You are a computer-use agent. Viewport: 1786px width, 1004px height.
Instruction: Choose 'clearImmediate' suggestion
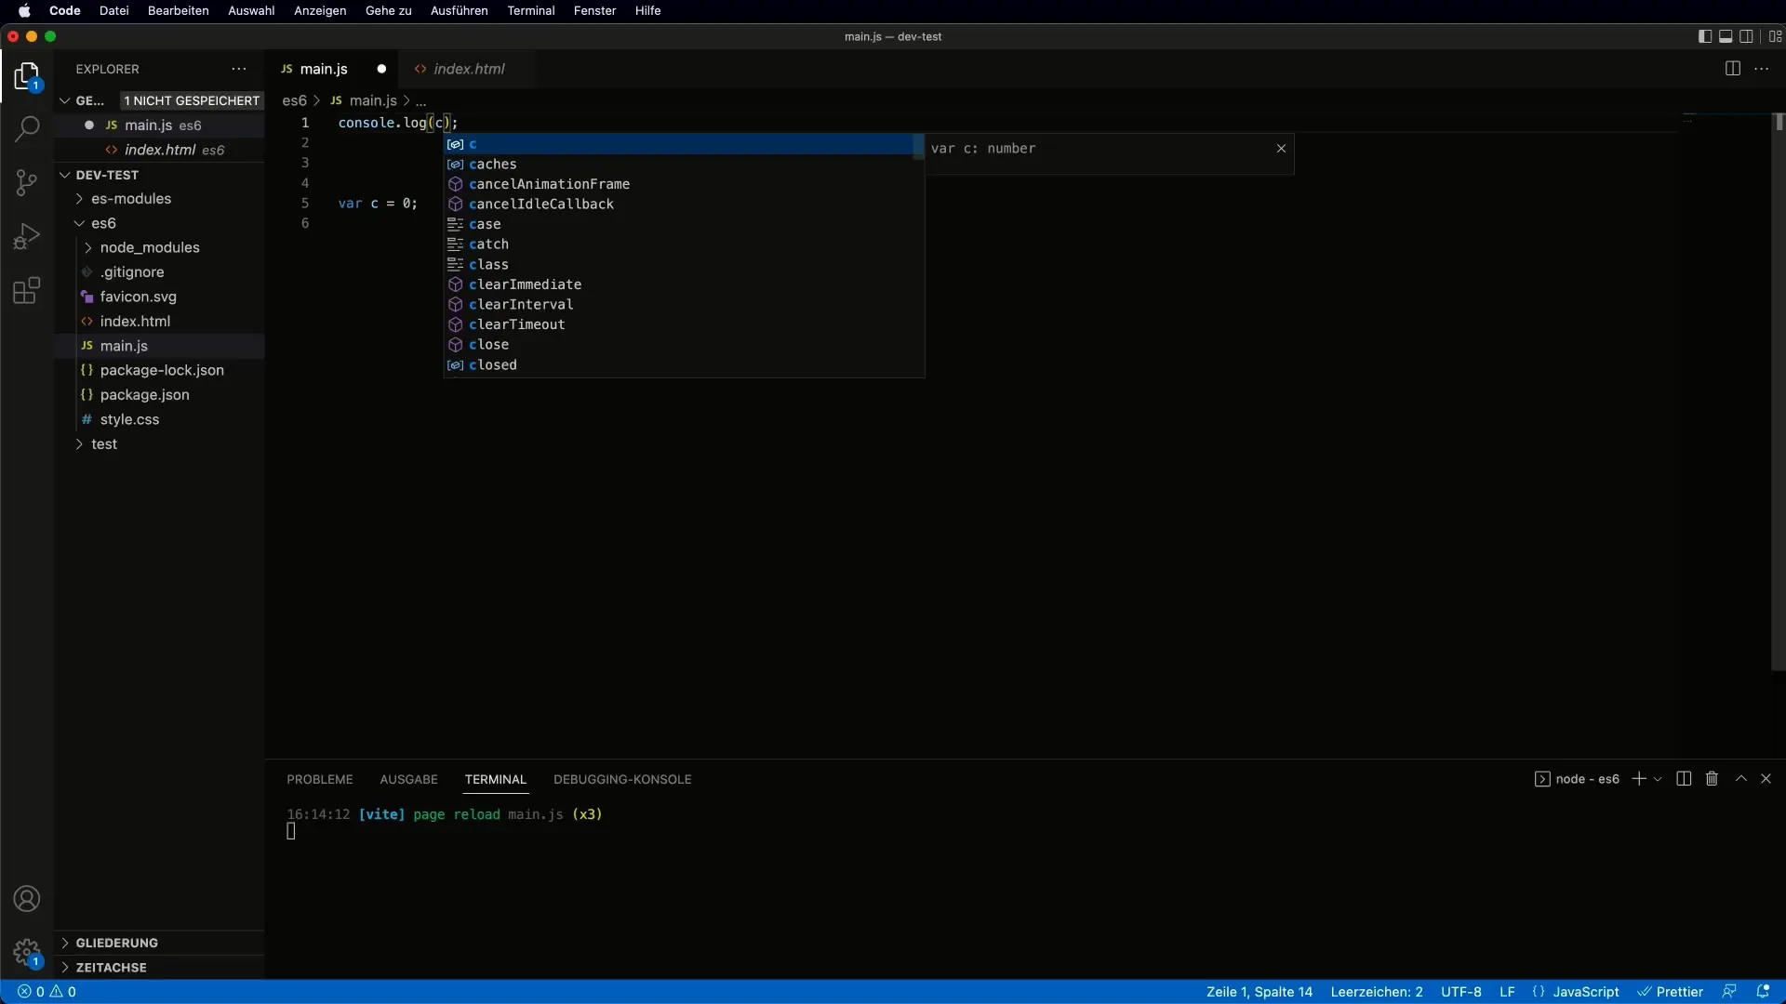click(x=684, y=284)
